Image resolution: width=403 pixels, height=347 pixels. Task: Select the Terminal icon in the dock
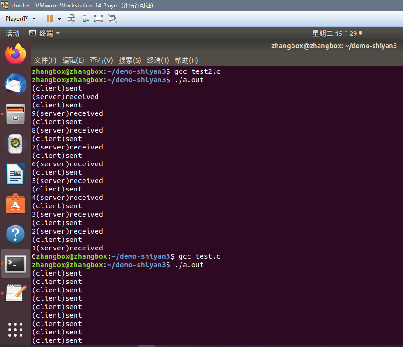15,264
